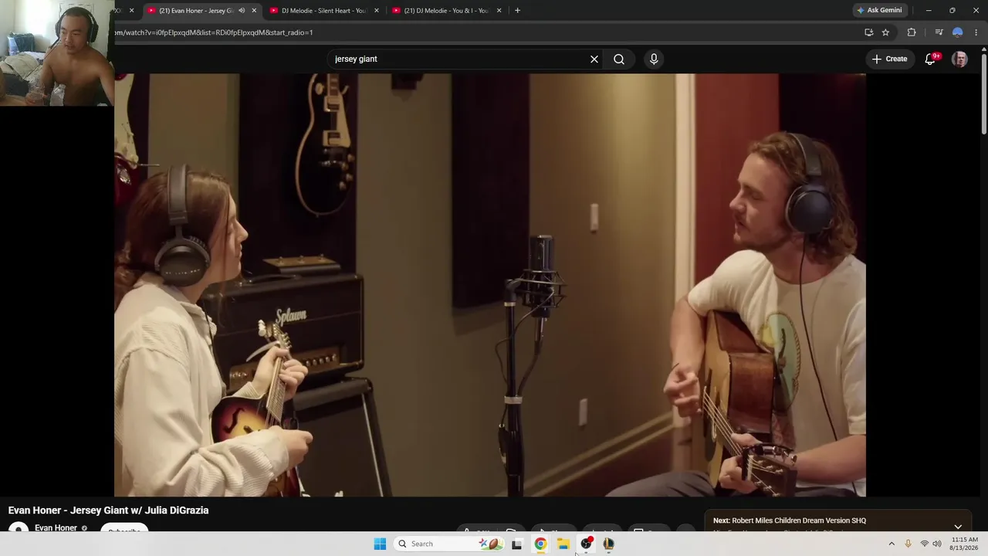988x556 pixels.
Task: Open Google Chrome from the taskbar
Action: tap(540, 544)
